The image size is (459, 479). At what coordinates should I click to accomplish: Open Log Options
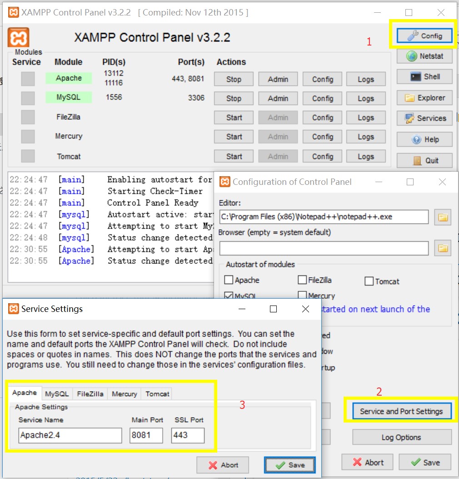point(401,437)
